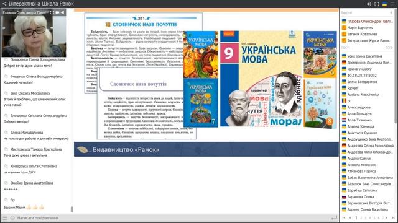The height and width of the screenshot is (223, 398).
Task: Click message icon next to Поваренко Ганна Володимирівна
Action: point(6,59)
